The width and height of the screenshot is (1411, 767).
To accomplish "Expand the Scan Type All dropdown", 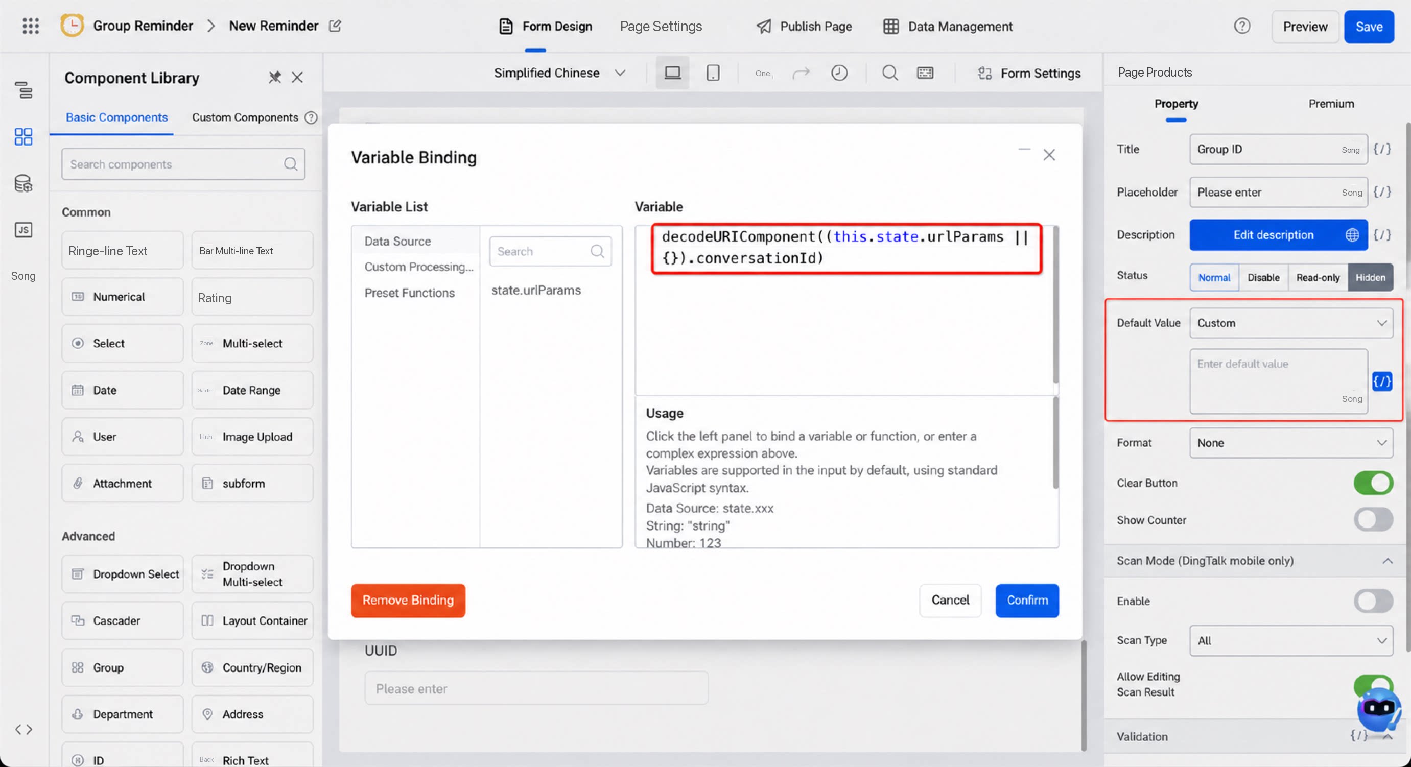I will [1291, 640].
